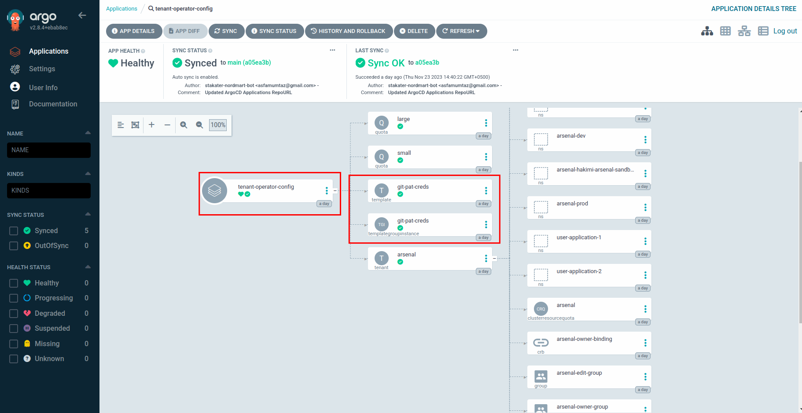
Task: Open the network view icon
Action: tap(744, 31)
